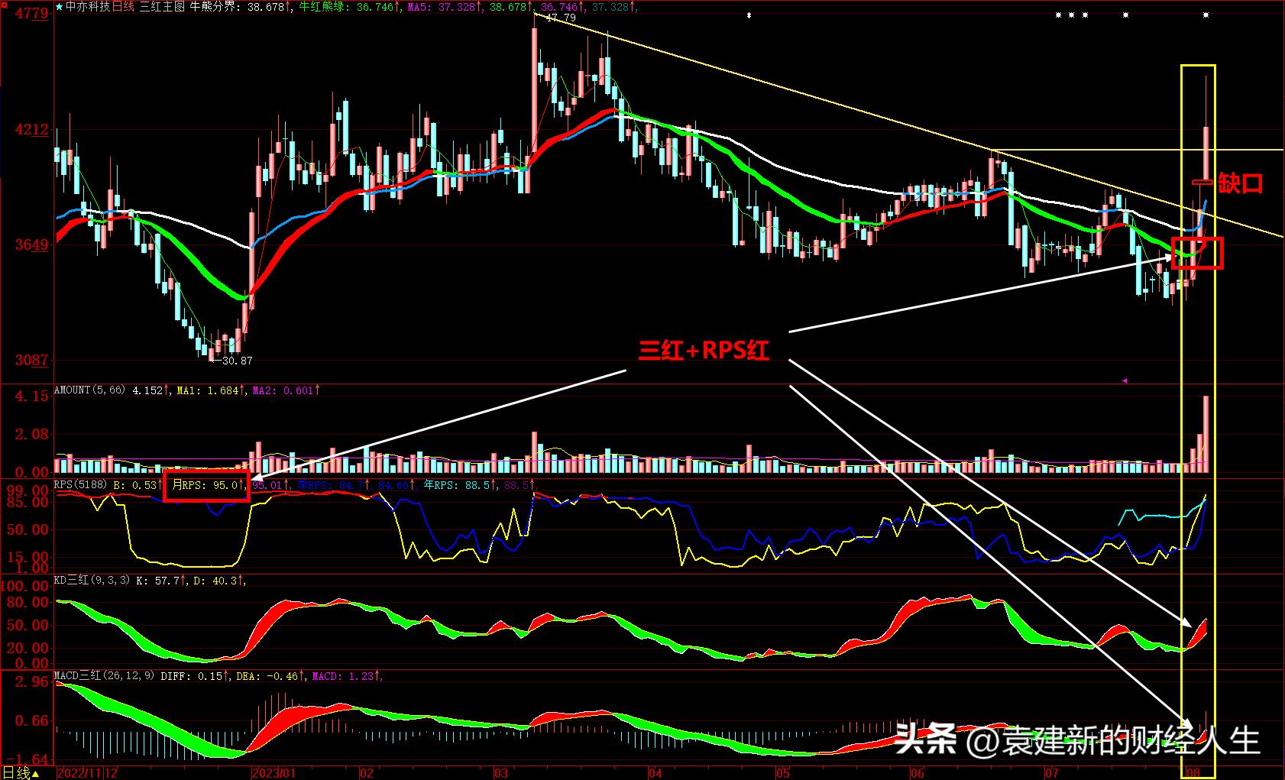The width and height of the screenshot is (1285, 780).
Task: Click the green 牛红熊绿: 36.746 value
Action: click(348, 7)
